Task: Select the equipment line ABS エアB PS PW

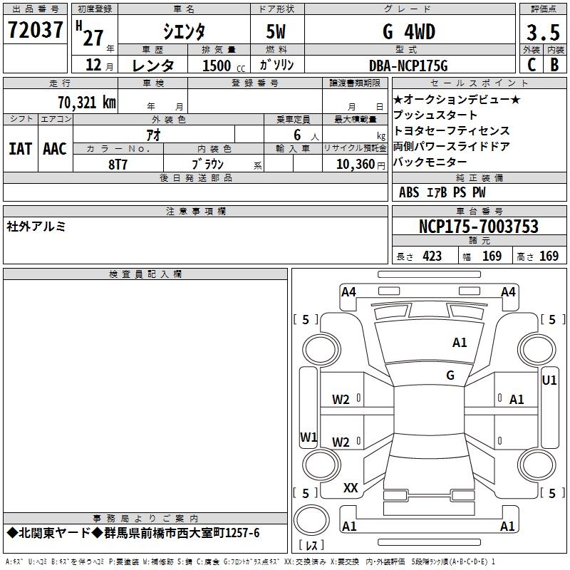Action: [x=442, y=192]
